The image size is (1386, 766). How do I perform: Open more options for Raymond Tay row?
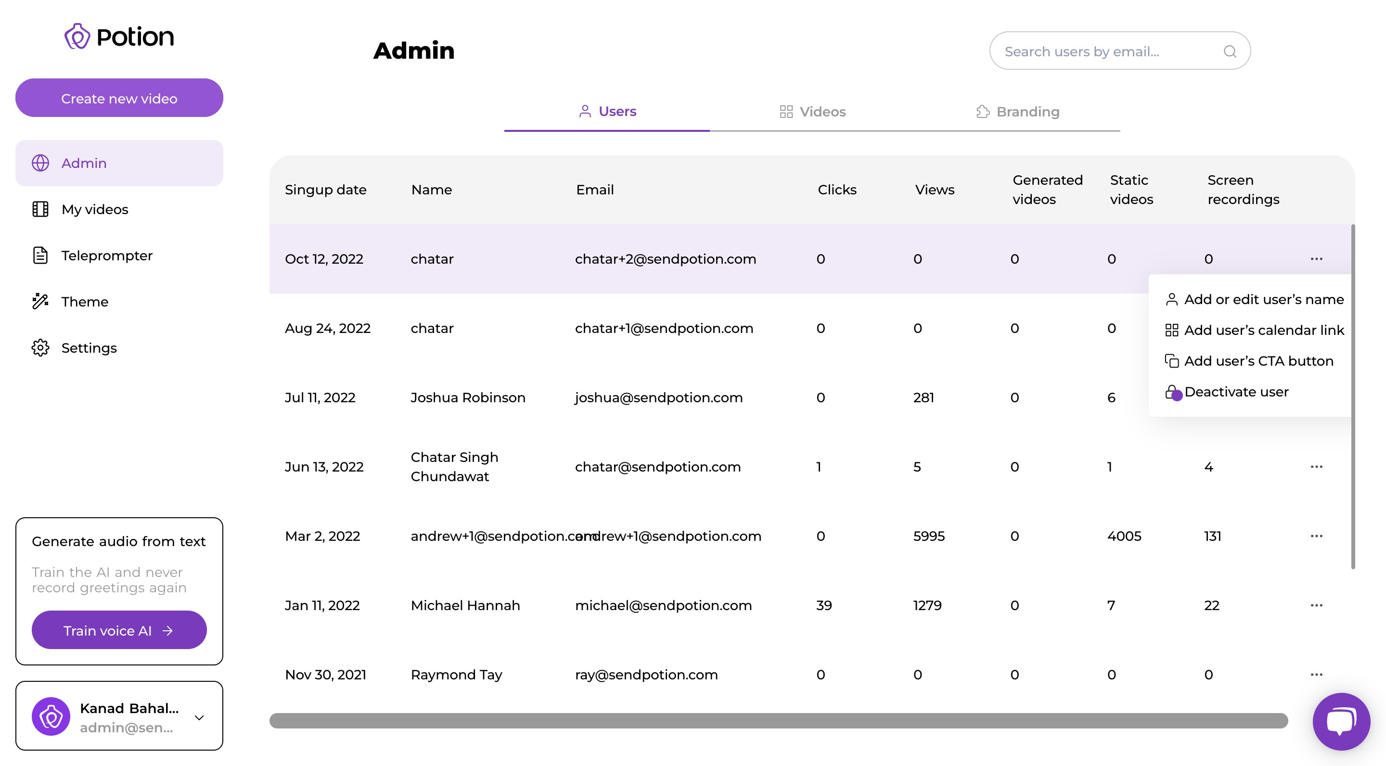click(1316, 674)
